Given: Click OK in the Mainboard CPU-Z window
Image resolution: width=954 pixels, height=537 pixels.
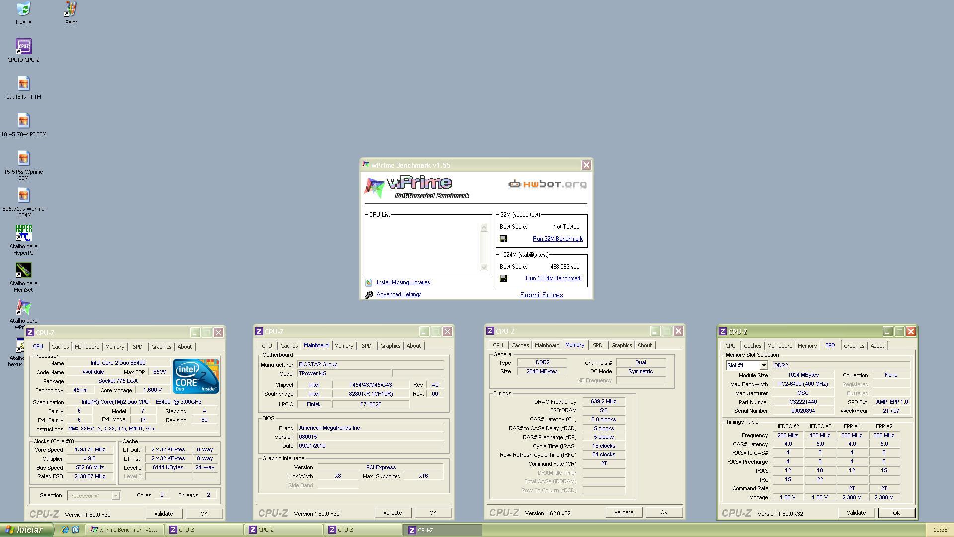Looking at the screenshot, I should click(433, 513).
